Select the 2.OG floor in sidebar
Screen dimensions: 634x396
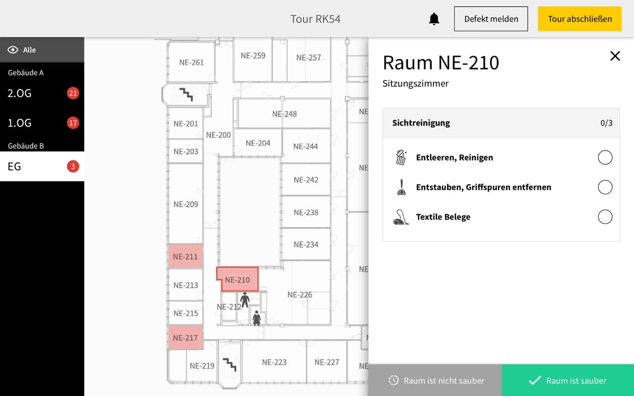42,93
